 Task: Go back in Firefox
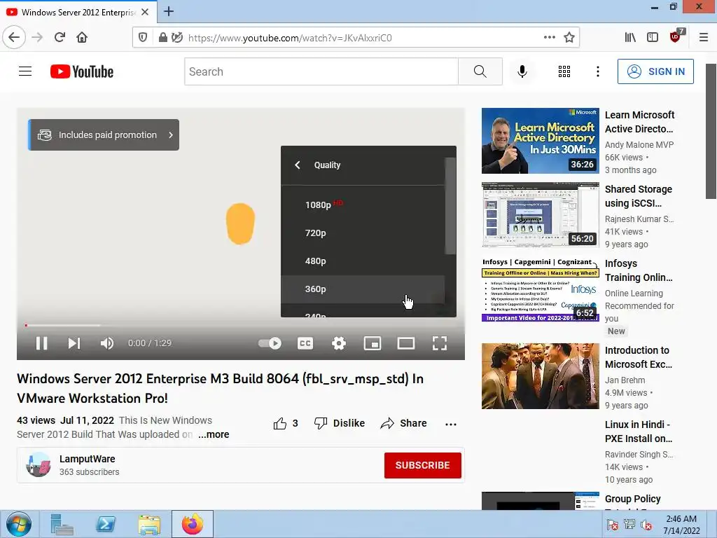[x=14, y=37]
